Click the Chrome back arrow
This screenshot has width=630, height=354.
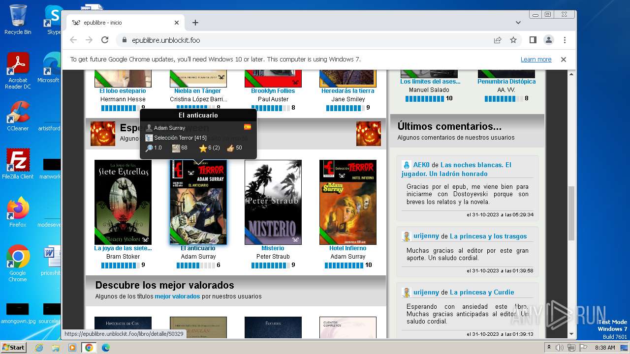(73, 40)
